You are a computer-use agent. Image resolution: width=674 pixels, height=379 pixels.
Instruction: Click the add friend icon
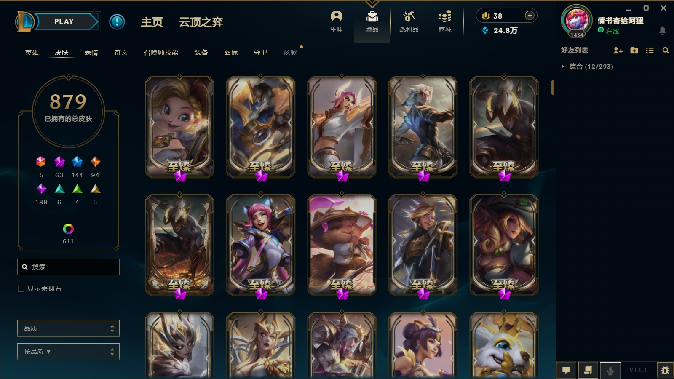618,51
